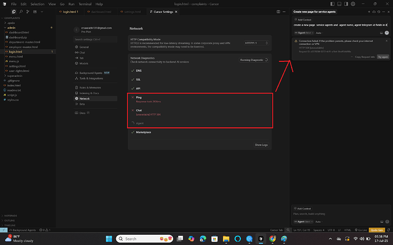Viewport: 393px width, 245px height.
Task: Dismiss the connection failed error message
Action: coord(386,41)
